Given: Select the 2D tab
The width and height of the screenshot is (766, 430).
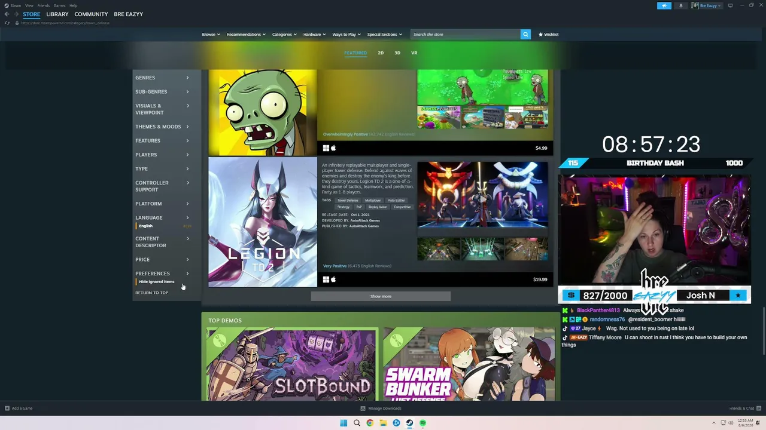Looking at the screenshot, I should (381, 53).
